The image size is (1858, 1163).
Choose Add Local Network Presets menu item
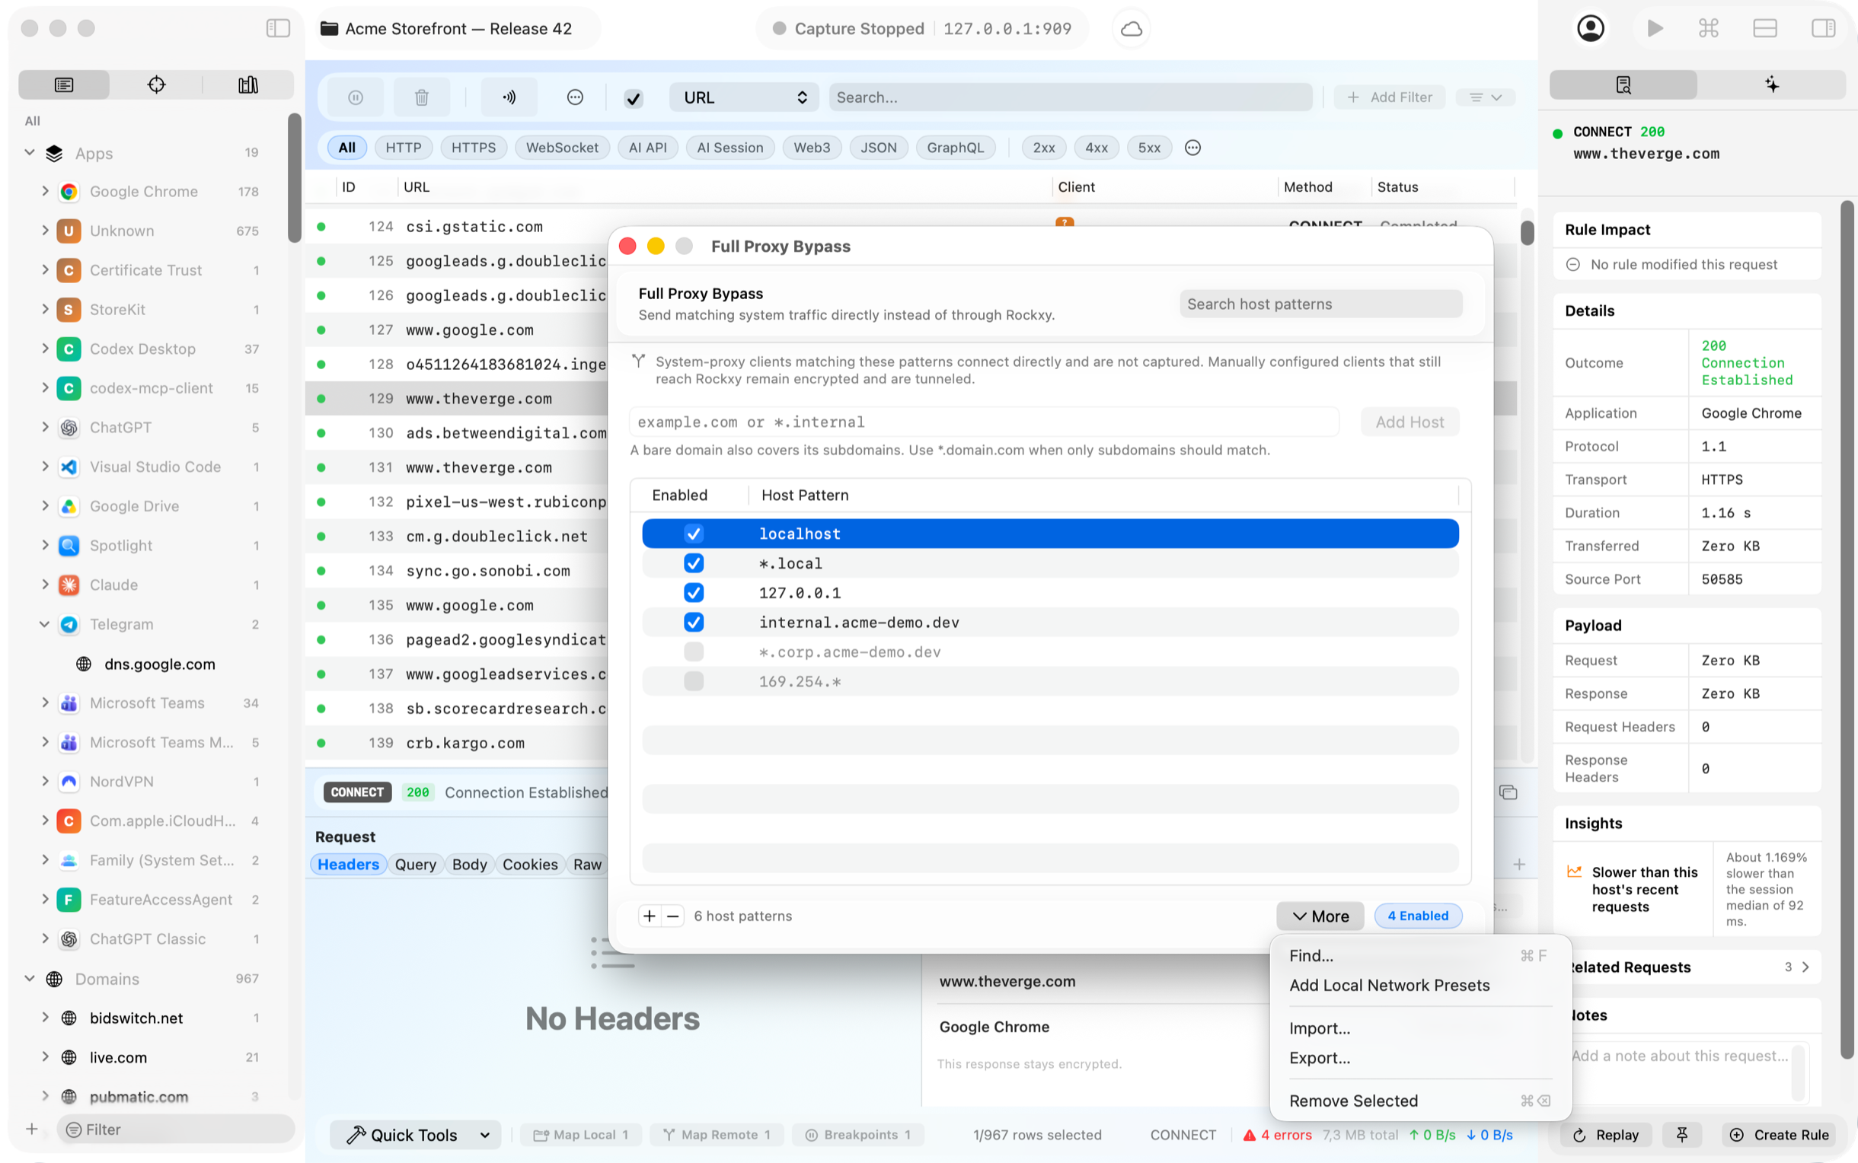1389,986
